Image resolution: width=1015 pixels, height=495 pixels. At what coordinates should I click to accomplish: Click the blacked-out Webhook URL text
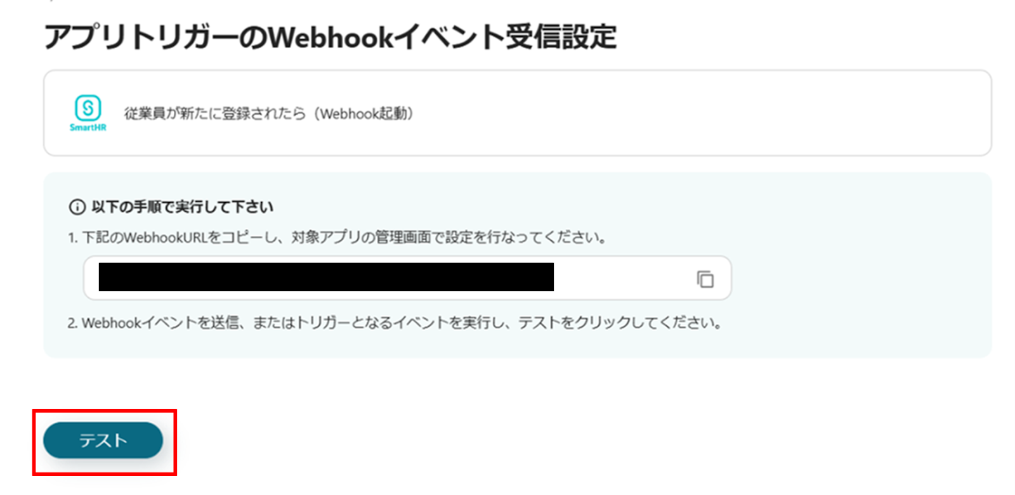click(326, 277)
